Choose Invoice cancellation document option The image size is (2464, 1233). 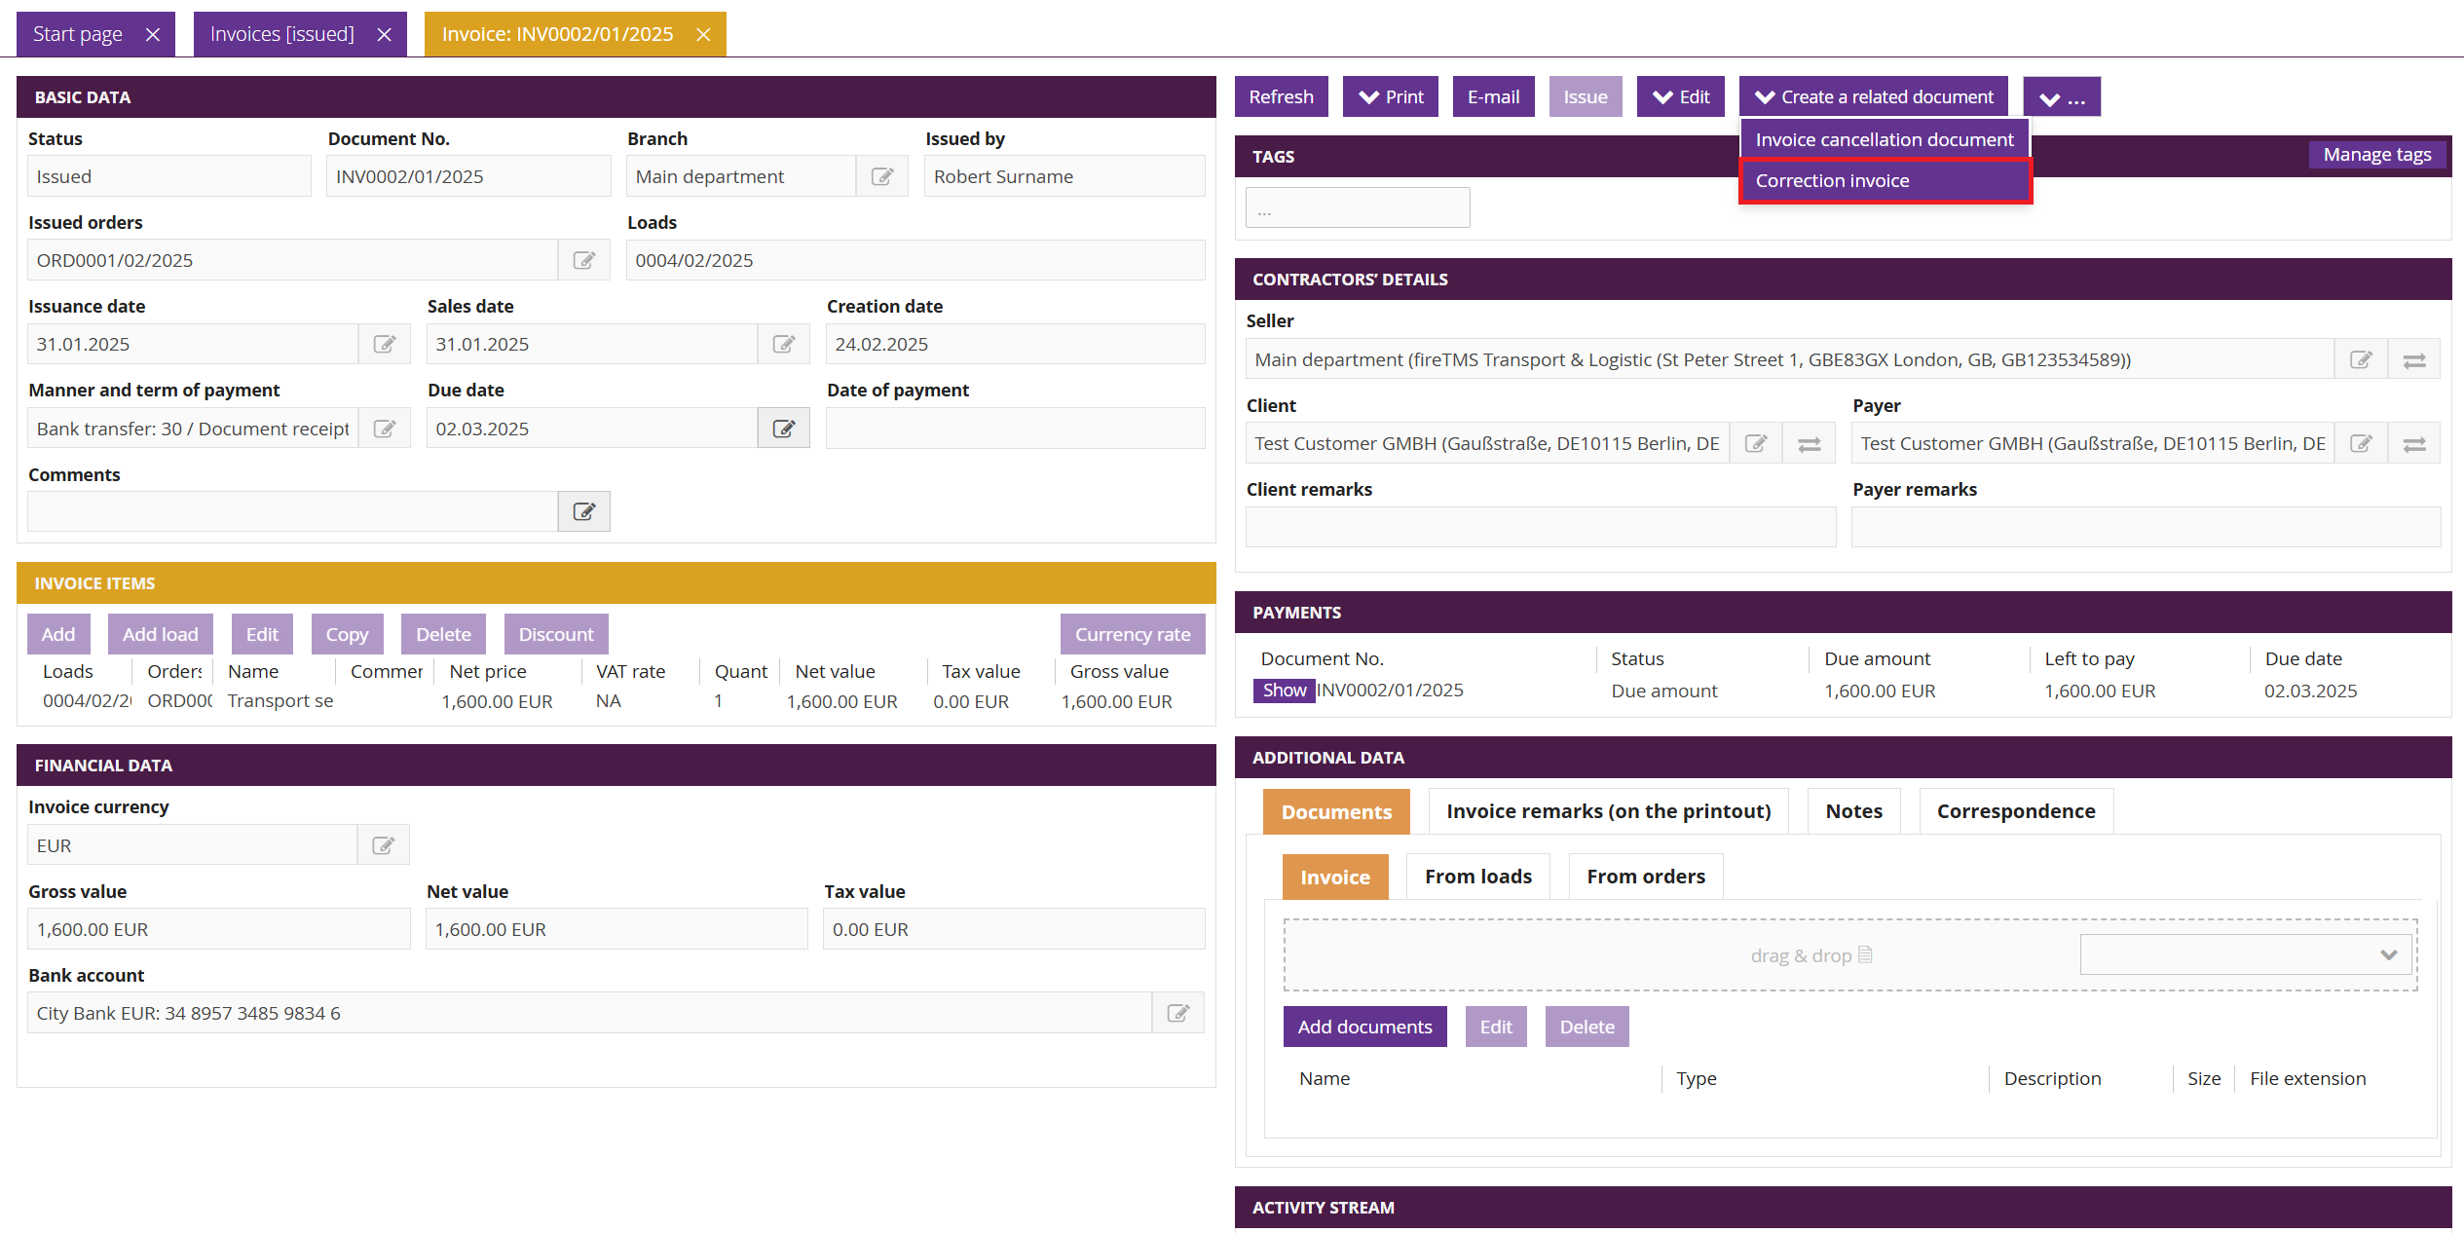pos(1885,139)
